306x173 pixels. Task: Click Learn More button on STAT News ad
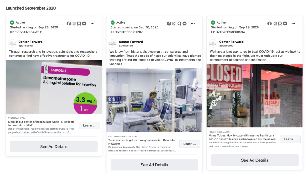click(89, 125)
